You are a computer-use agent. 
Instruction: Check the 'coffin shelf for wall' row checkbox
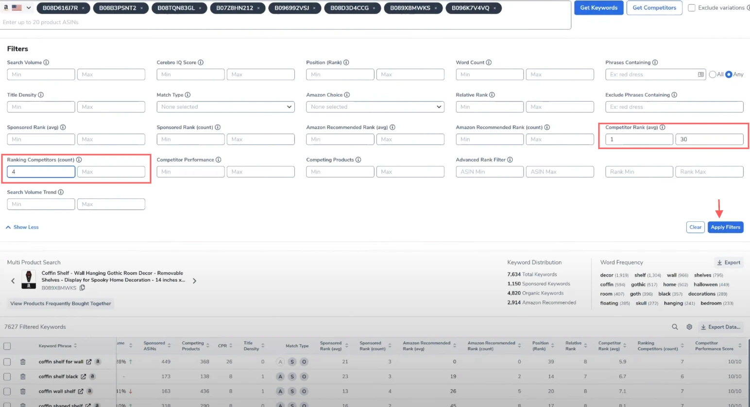[x=7, y=362]
